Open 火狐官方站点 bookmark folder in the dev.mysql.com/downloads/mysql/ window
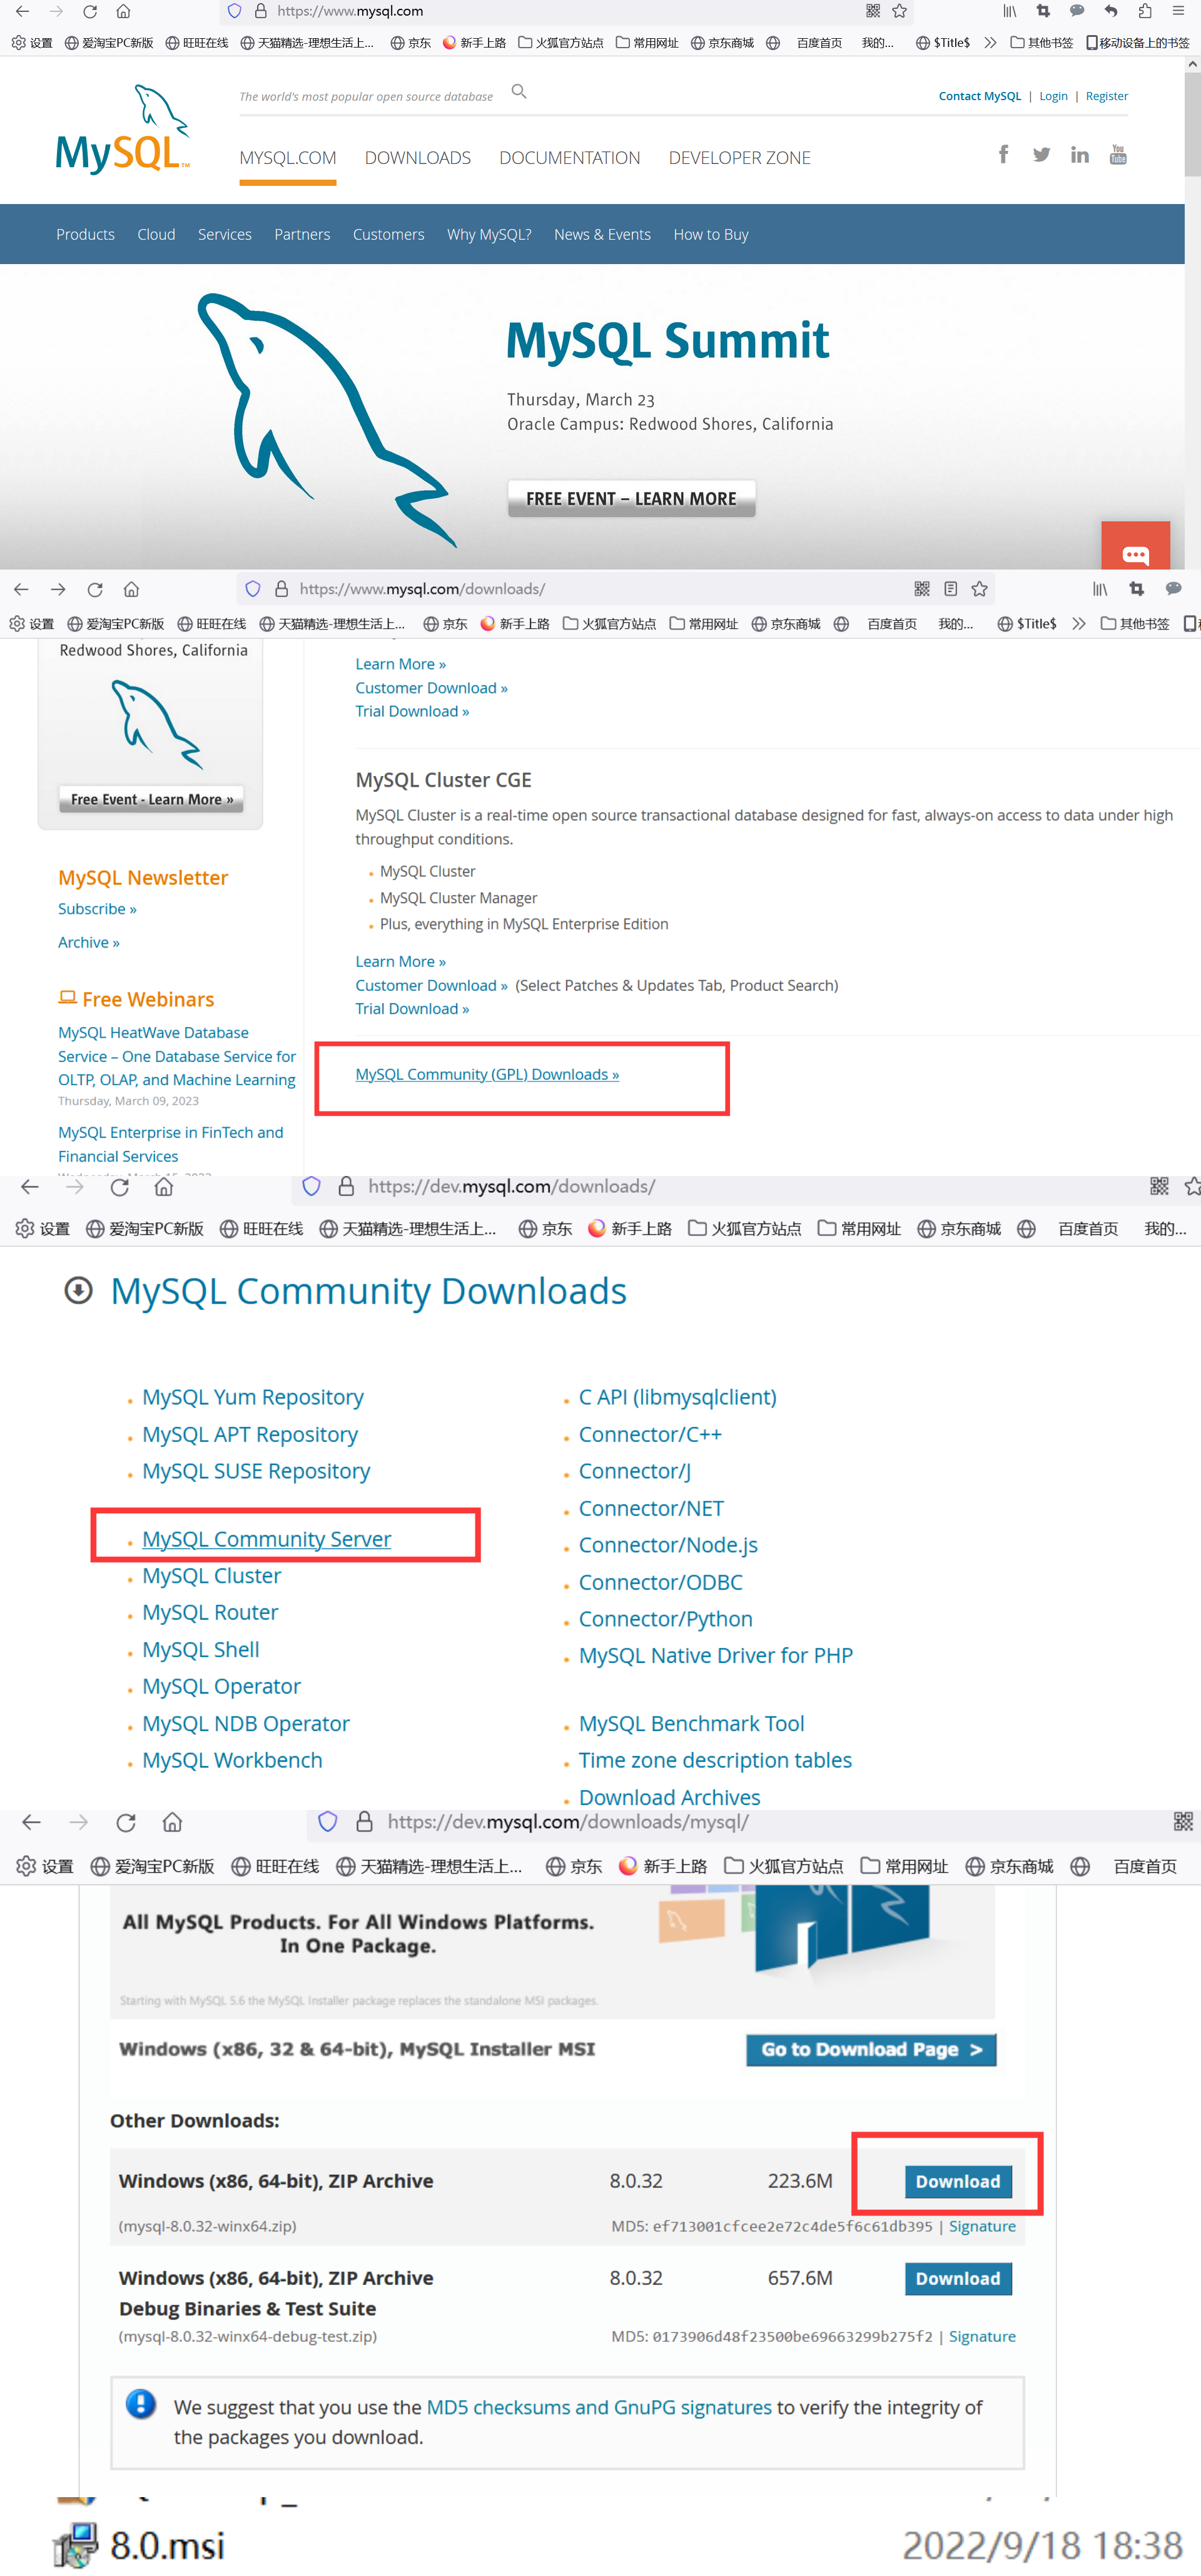The height and width of the screenshot is (2576, 1201). coord(784,1866)
